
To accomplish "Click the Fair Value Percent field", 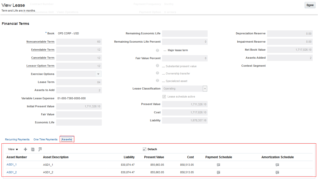I will coord(185,58).
